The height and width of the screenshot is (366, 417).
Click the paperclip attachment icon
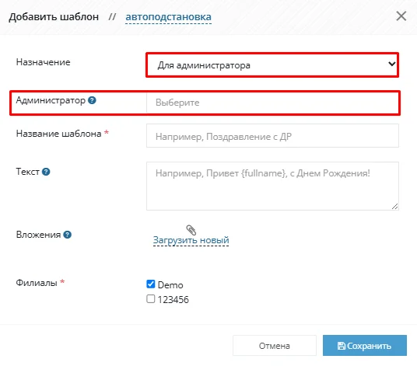click(x=191, y=230)
